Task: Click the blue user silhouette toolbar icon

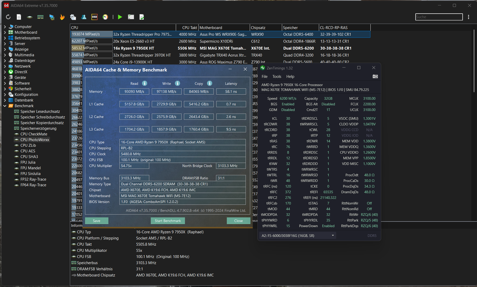Action: [84, 17]
